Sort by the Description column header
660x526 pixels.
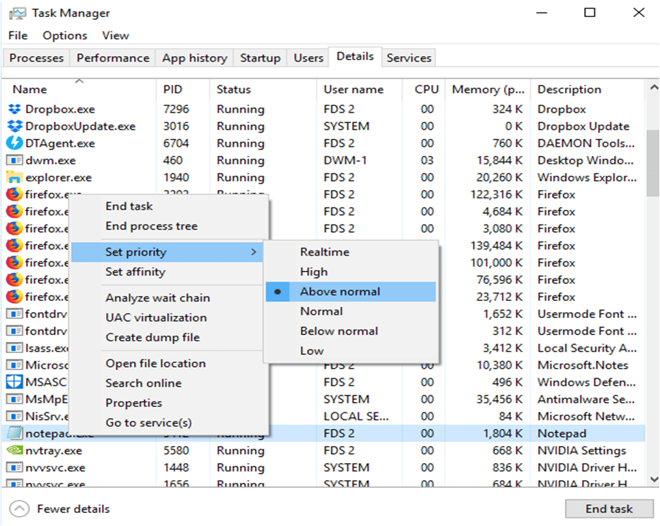pyautogui.click(x=588, y=89)
